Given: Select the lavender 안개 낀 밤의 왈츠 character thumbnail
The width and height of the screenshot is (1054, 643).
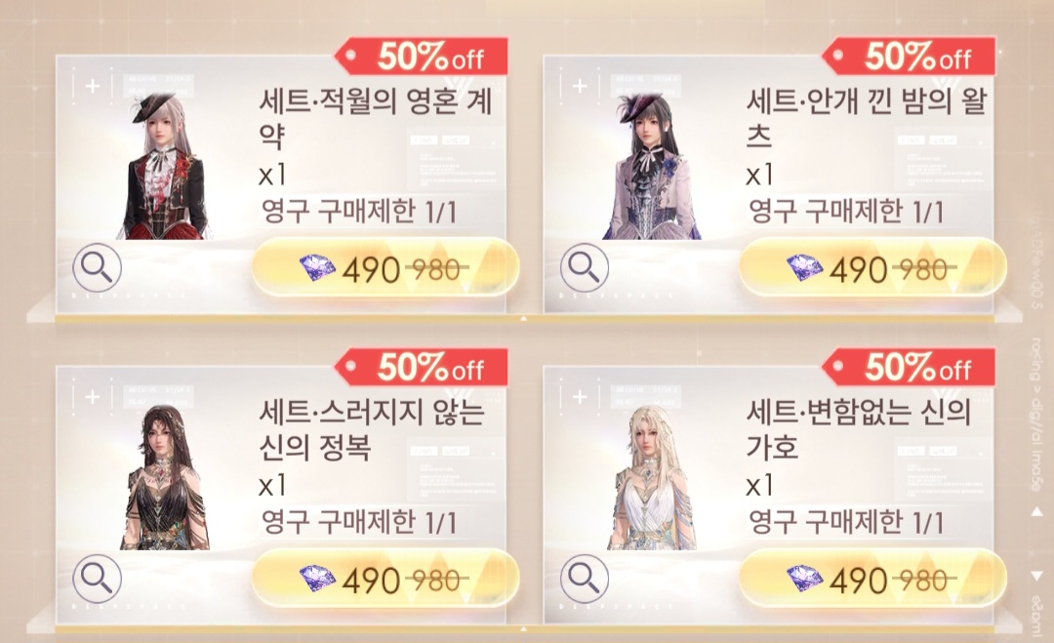Looking at the screenshot, I should pyautogui.click(x=652, y=166).
